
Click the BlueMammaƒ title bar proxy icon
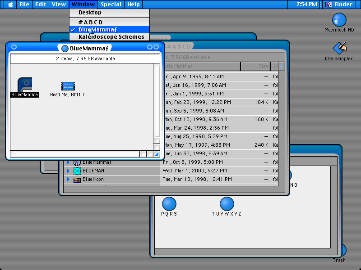pyautogui.click(x=65, y=49)
